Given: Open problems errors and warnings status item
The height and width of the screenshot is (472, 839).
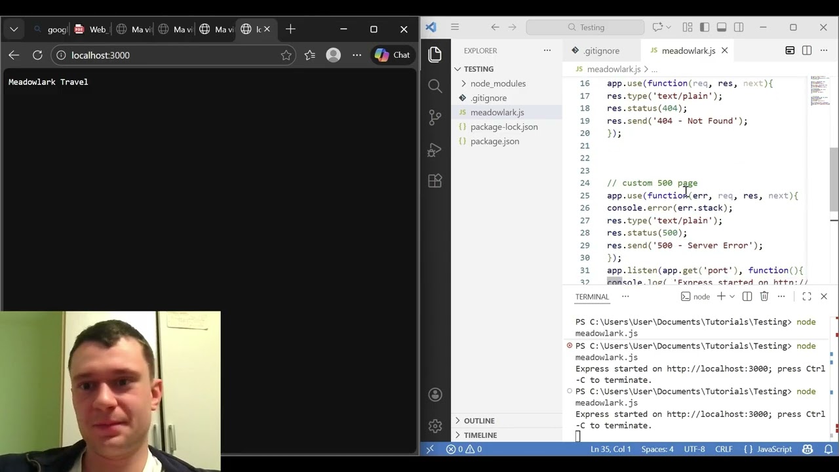Looking at the screenshot, I should click(464, 449).
